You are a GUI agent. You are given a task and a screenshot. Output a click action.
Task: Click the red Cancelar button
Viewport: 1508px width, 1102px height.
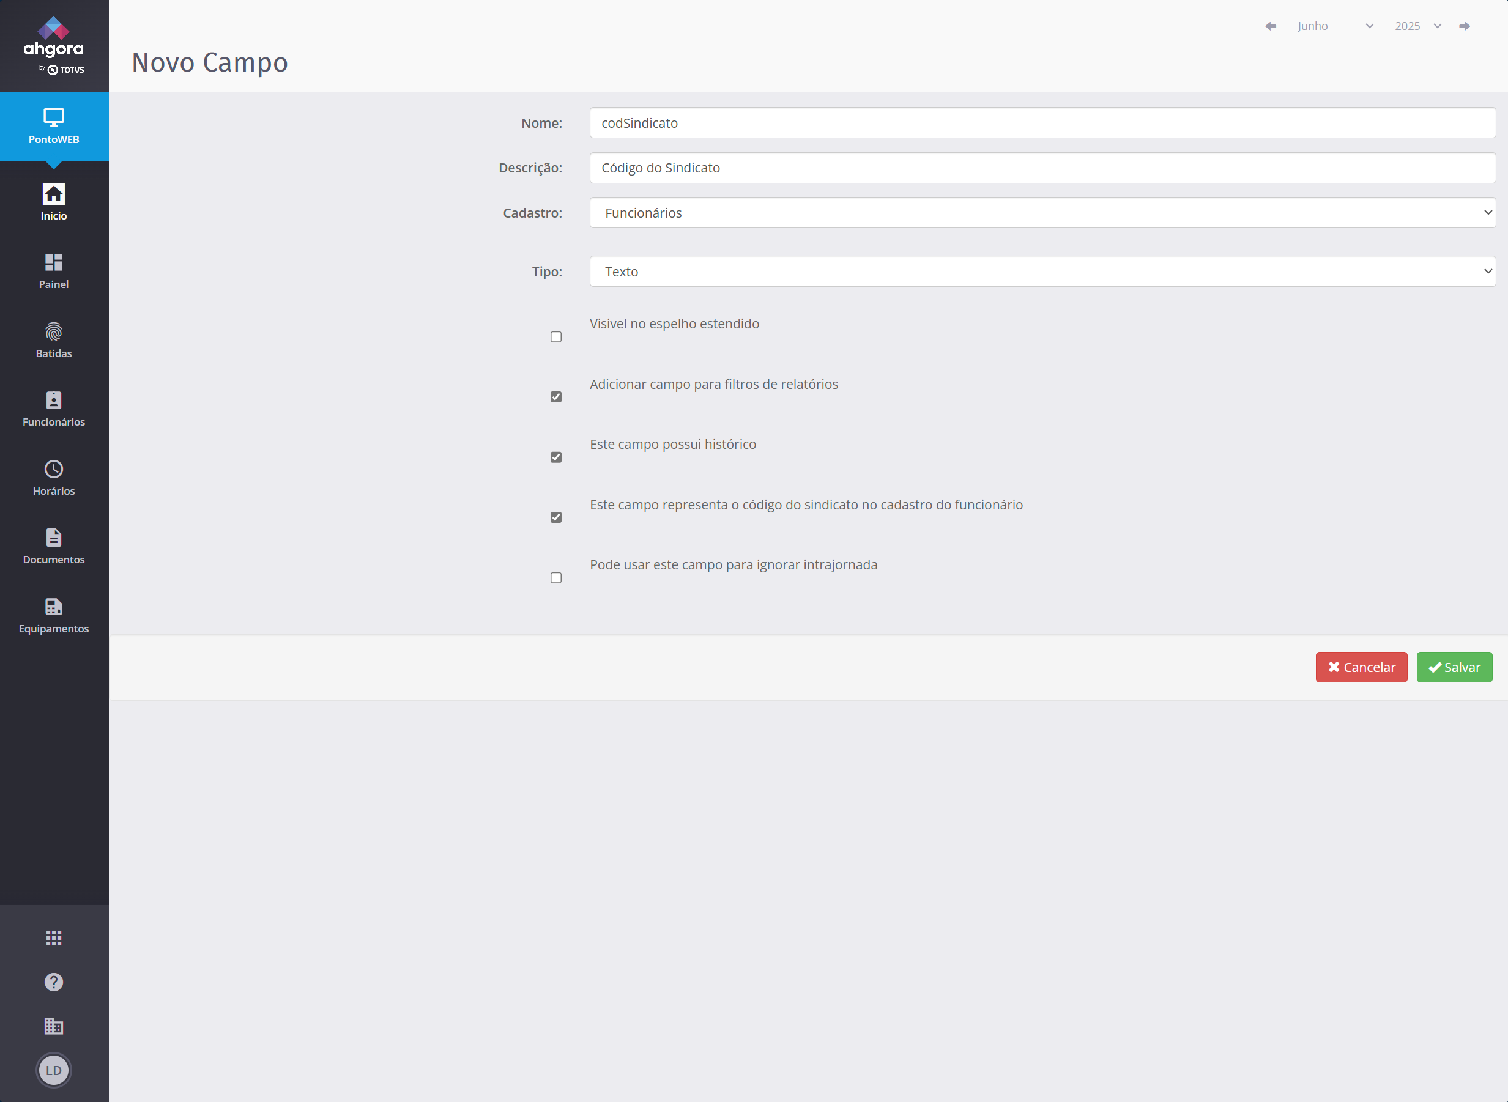tap(1361, 667)
